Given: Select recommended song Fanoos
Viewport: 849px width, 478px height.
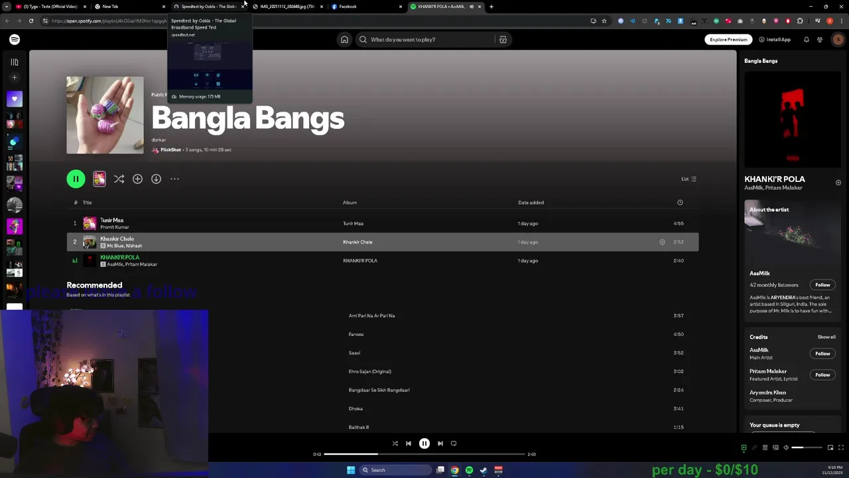Looking at the screenshot, I should 356,335.
